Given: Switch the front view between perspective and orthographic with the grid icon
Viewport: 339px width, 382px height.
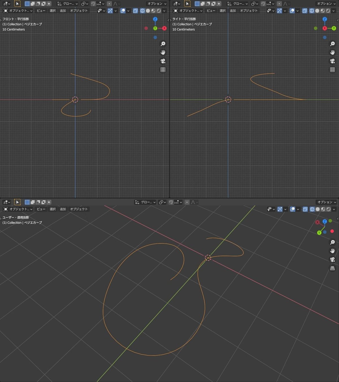Looking at the screenshot, I should tap(163, 70).
